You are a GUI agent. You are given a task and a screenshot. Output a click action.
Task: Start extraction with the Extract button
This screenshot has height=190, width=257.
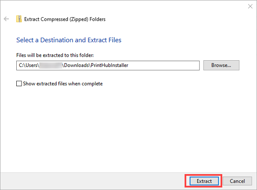pyautogui.click(x=204, y=181)
